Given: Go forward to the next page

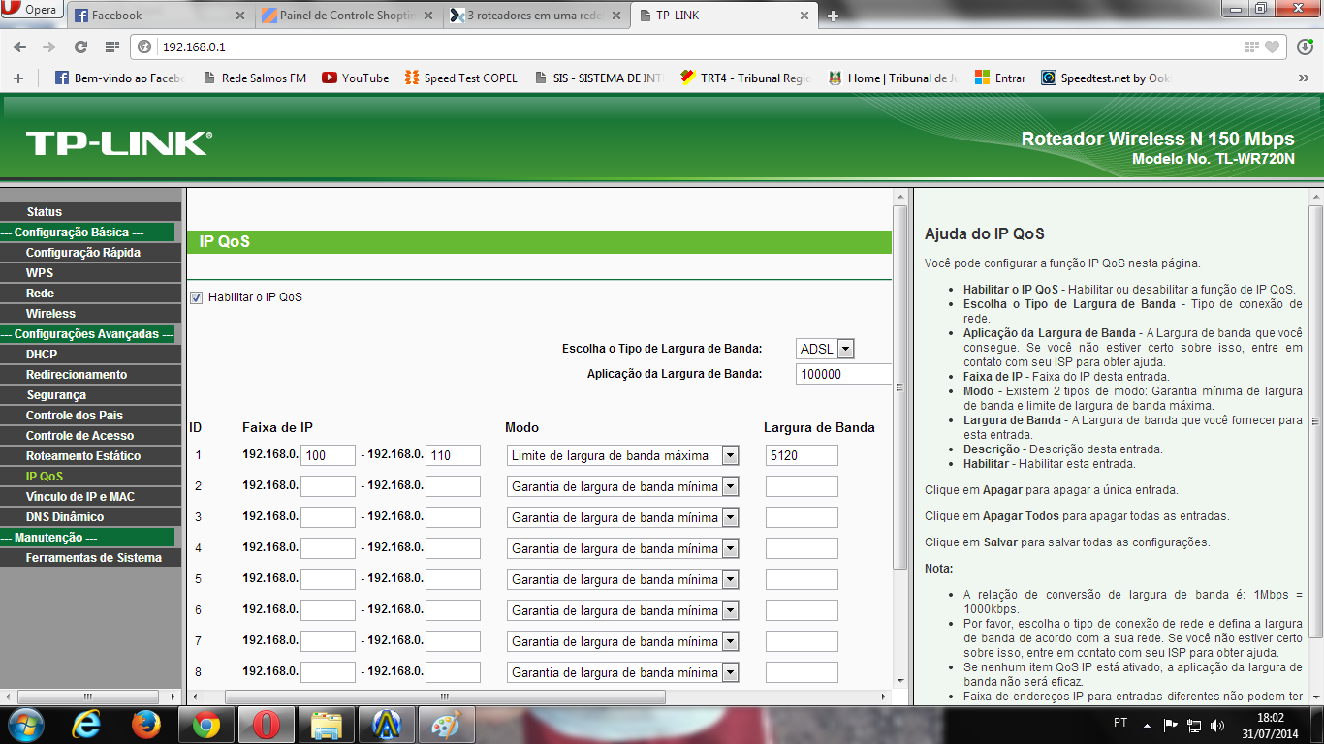Looking at the screenshot, I should [x=48, y=46].
